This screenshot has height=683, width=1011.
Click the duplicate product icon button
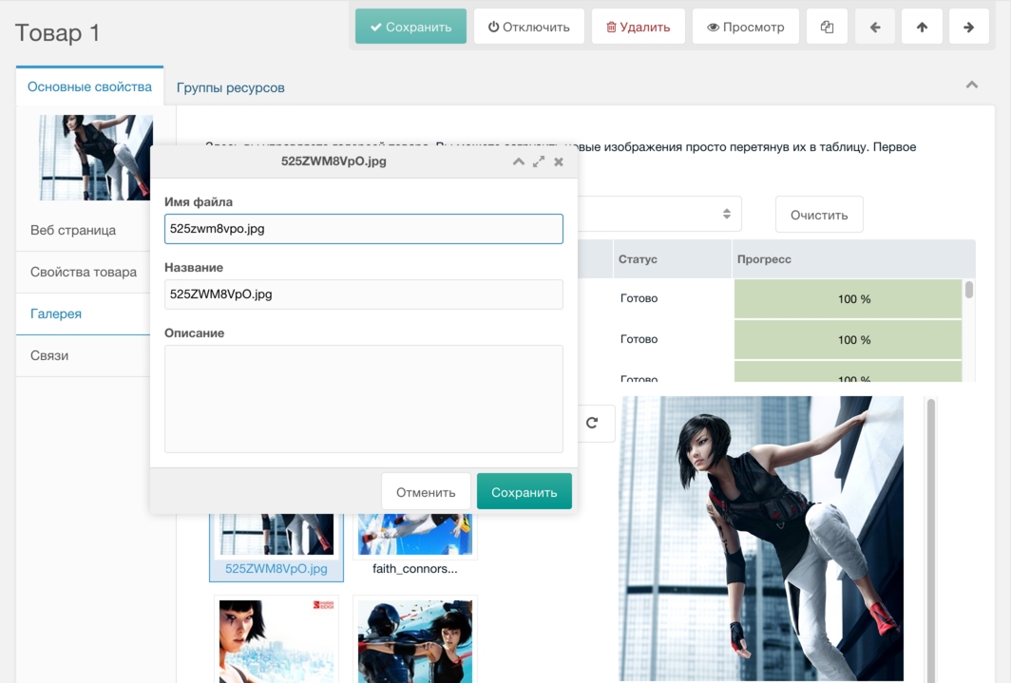[827, 27]
